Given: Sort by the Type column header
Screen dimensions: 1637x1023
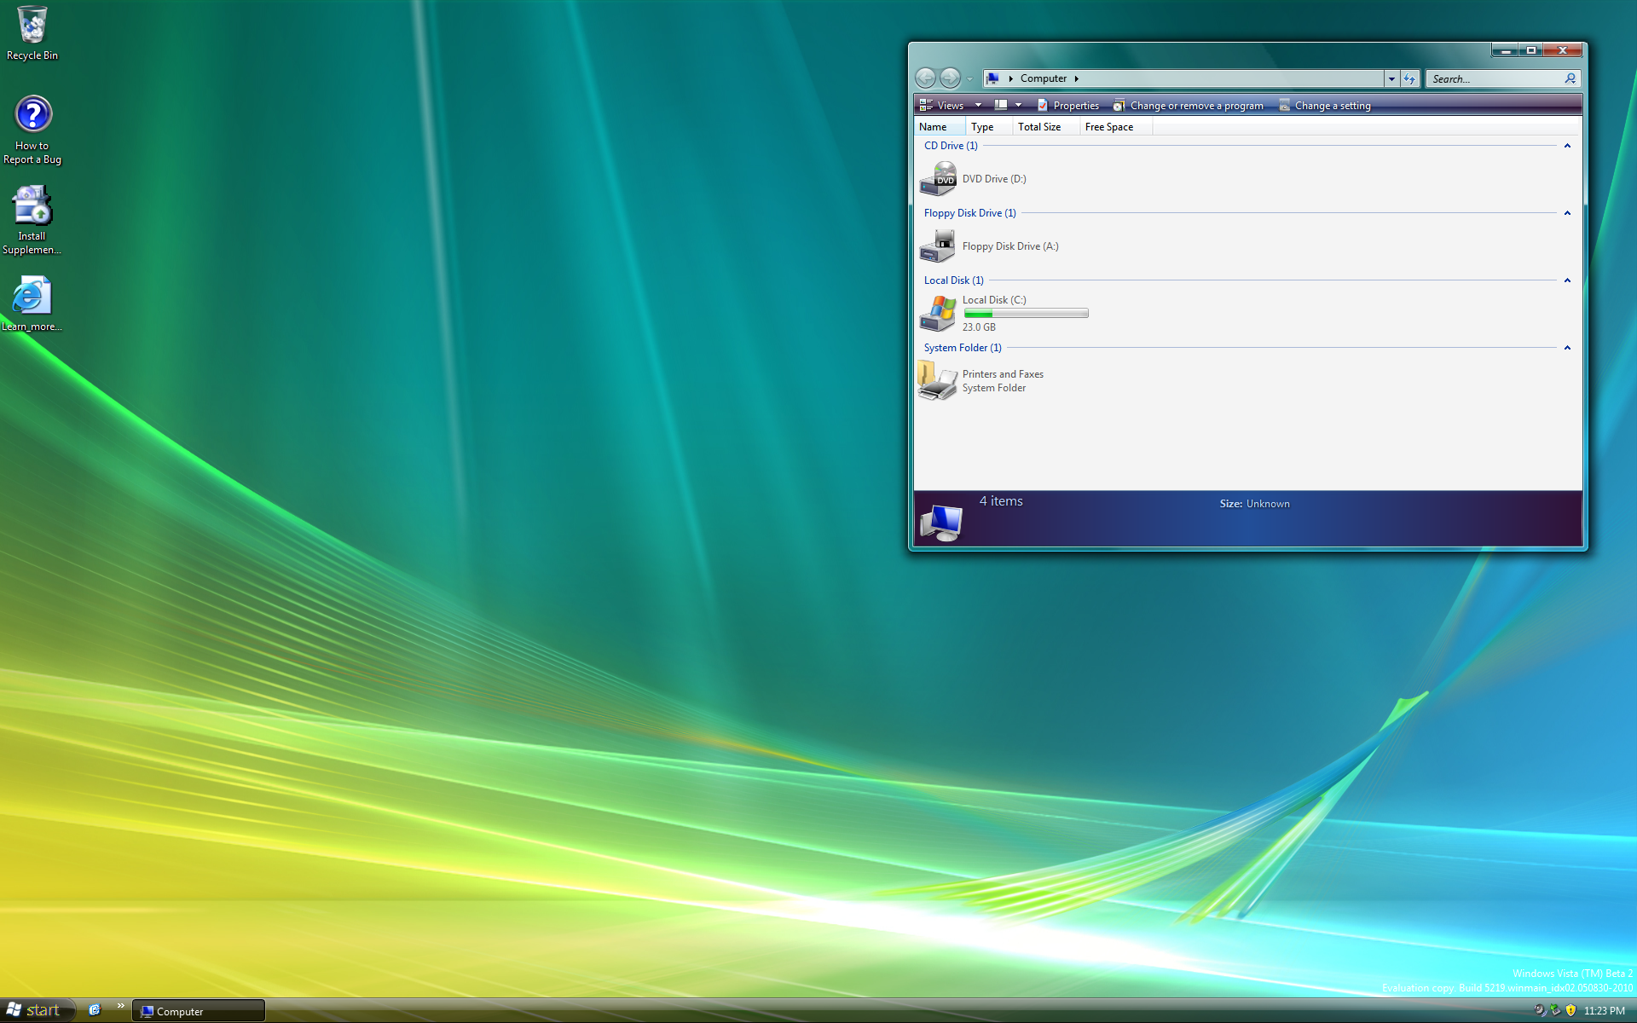Looking at the screenshot, I should (988, 127).
